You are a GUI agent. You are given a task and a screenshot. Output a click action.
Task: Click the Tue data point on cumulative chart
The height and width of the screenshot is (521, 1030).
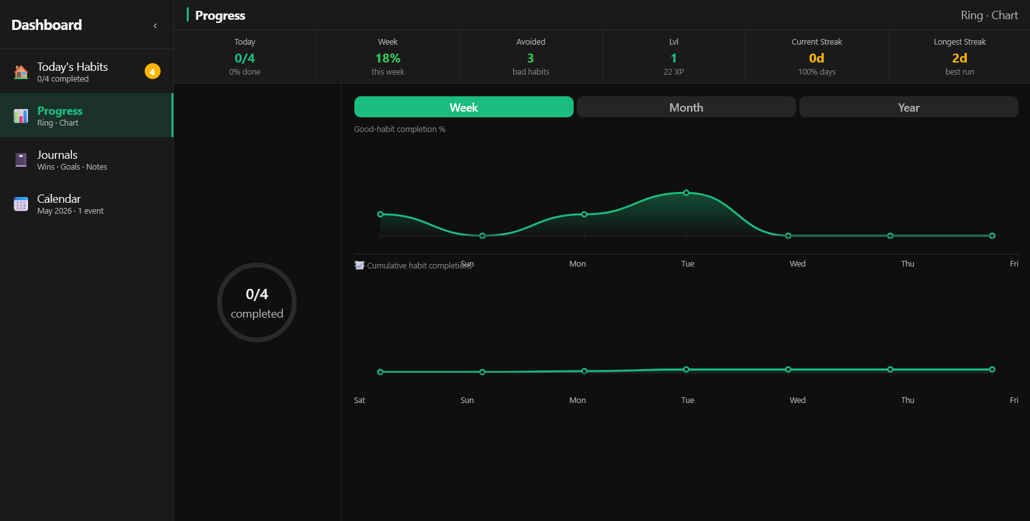[686, 369]
